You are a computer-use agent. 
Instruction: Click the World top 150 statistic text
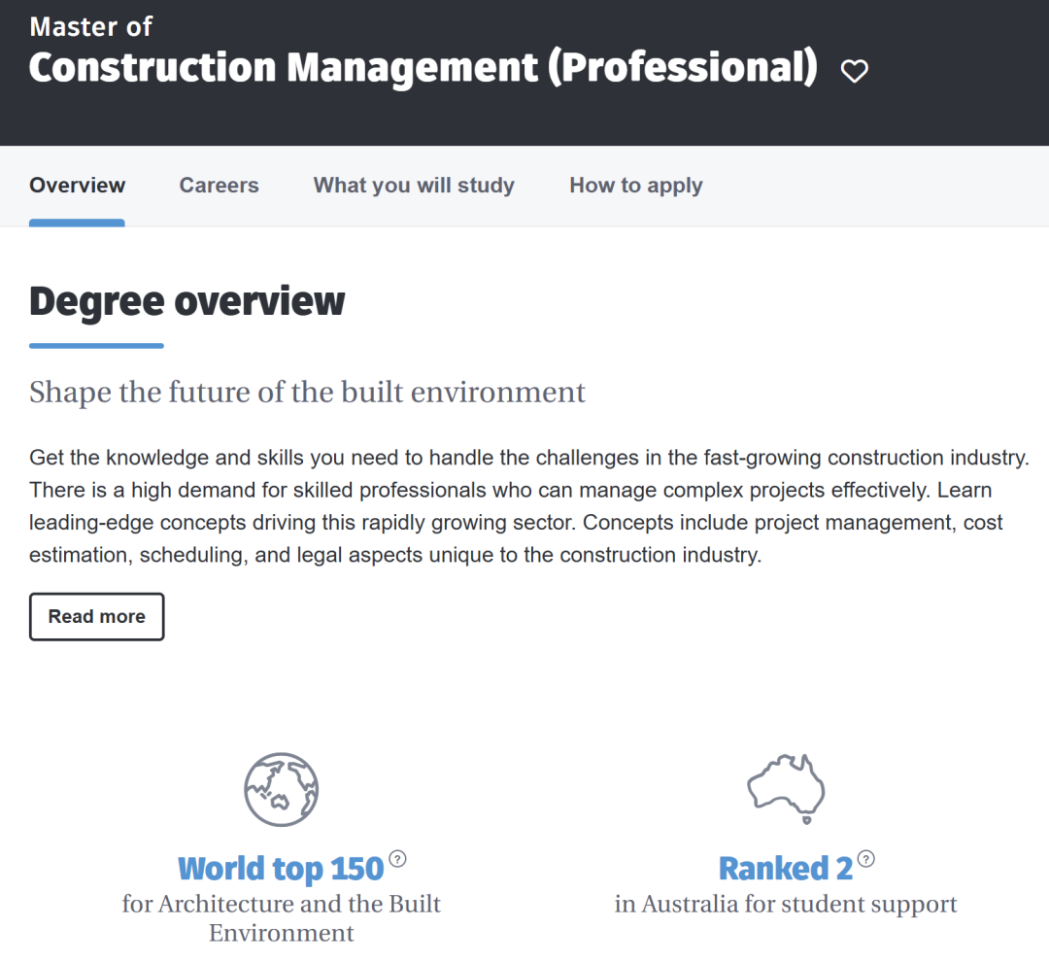(x=281, y=868)
